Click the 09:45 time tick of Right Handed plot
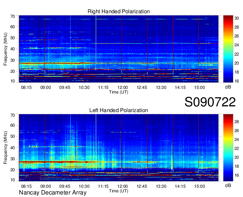Viewport: 243px width, 197px height. (x=65, y=87)
